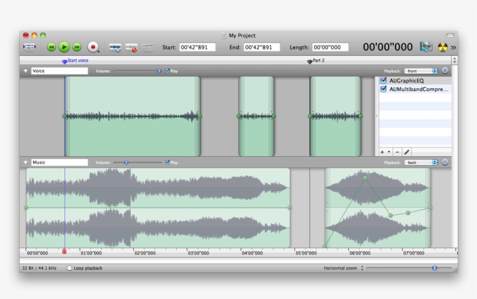
Task: Click the End time field
Action: [262, 48]
